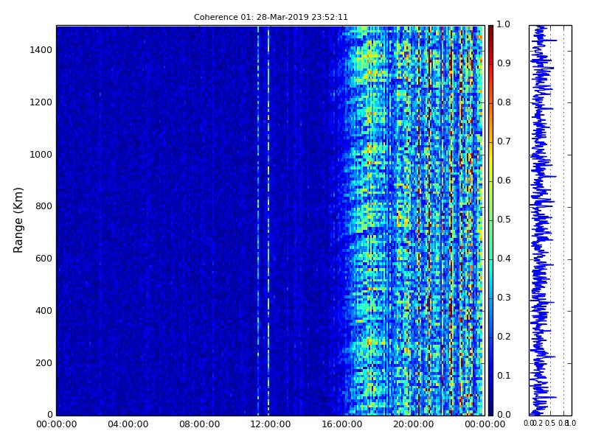Screen dimensions: 590x442
Task: Click the plot title 'Coherence 01: 28-Mar-2019 23:52:11'
Action: [271, 17]
